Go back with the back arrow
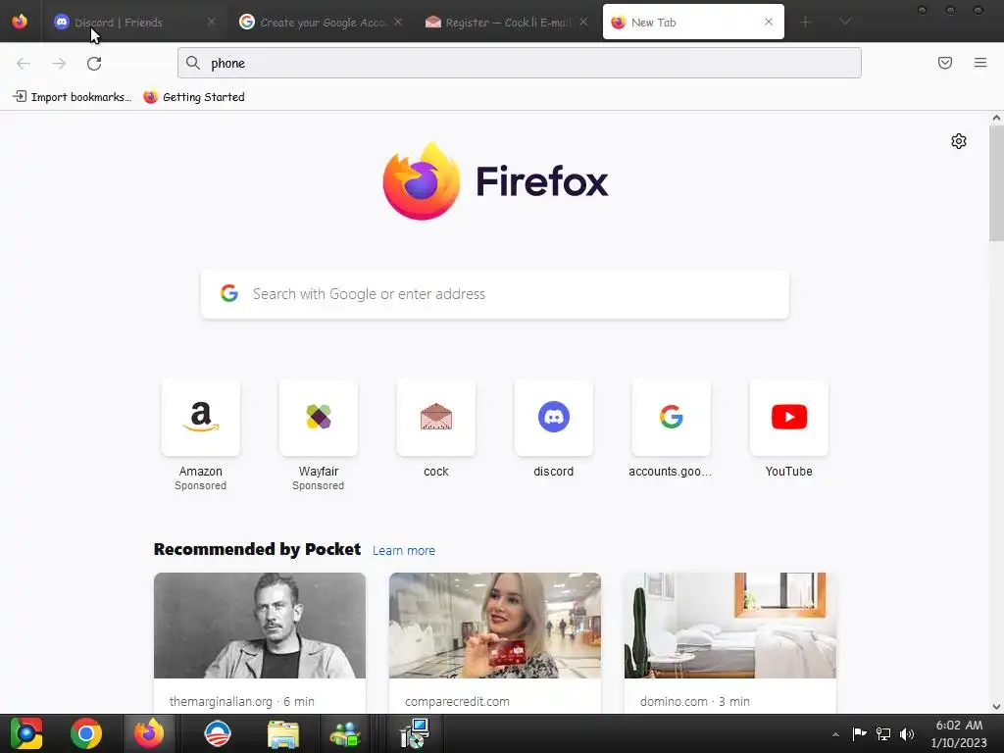This screenshot has width=1004, height=753. [x=24, y=64]
